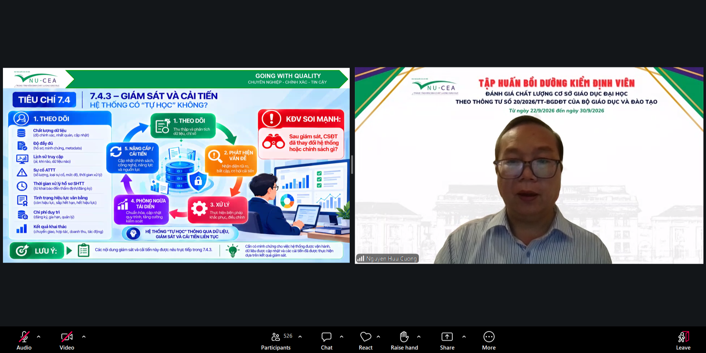Expand Video options arrow

[x=84, y=336]
